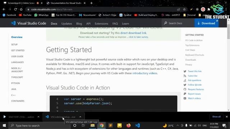Click the share page icon in address bar
This screenshot has height=129, width=230.
tap(179, 9)
